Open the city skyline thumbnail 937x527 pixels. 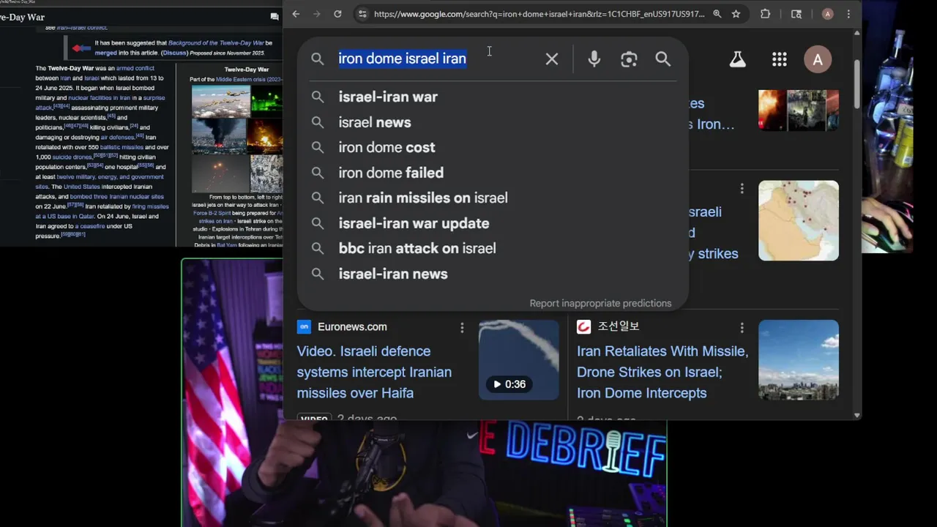point(799,360)
